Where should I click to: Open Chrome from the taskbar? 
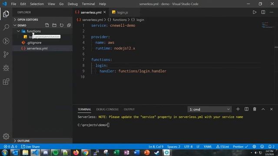coord(86,153)
